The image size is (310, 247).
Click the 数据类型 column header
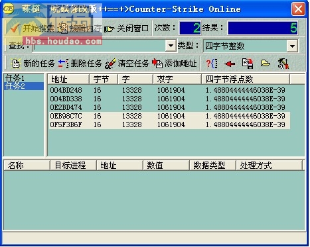[212, 166]
